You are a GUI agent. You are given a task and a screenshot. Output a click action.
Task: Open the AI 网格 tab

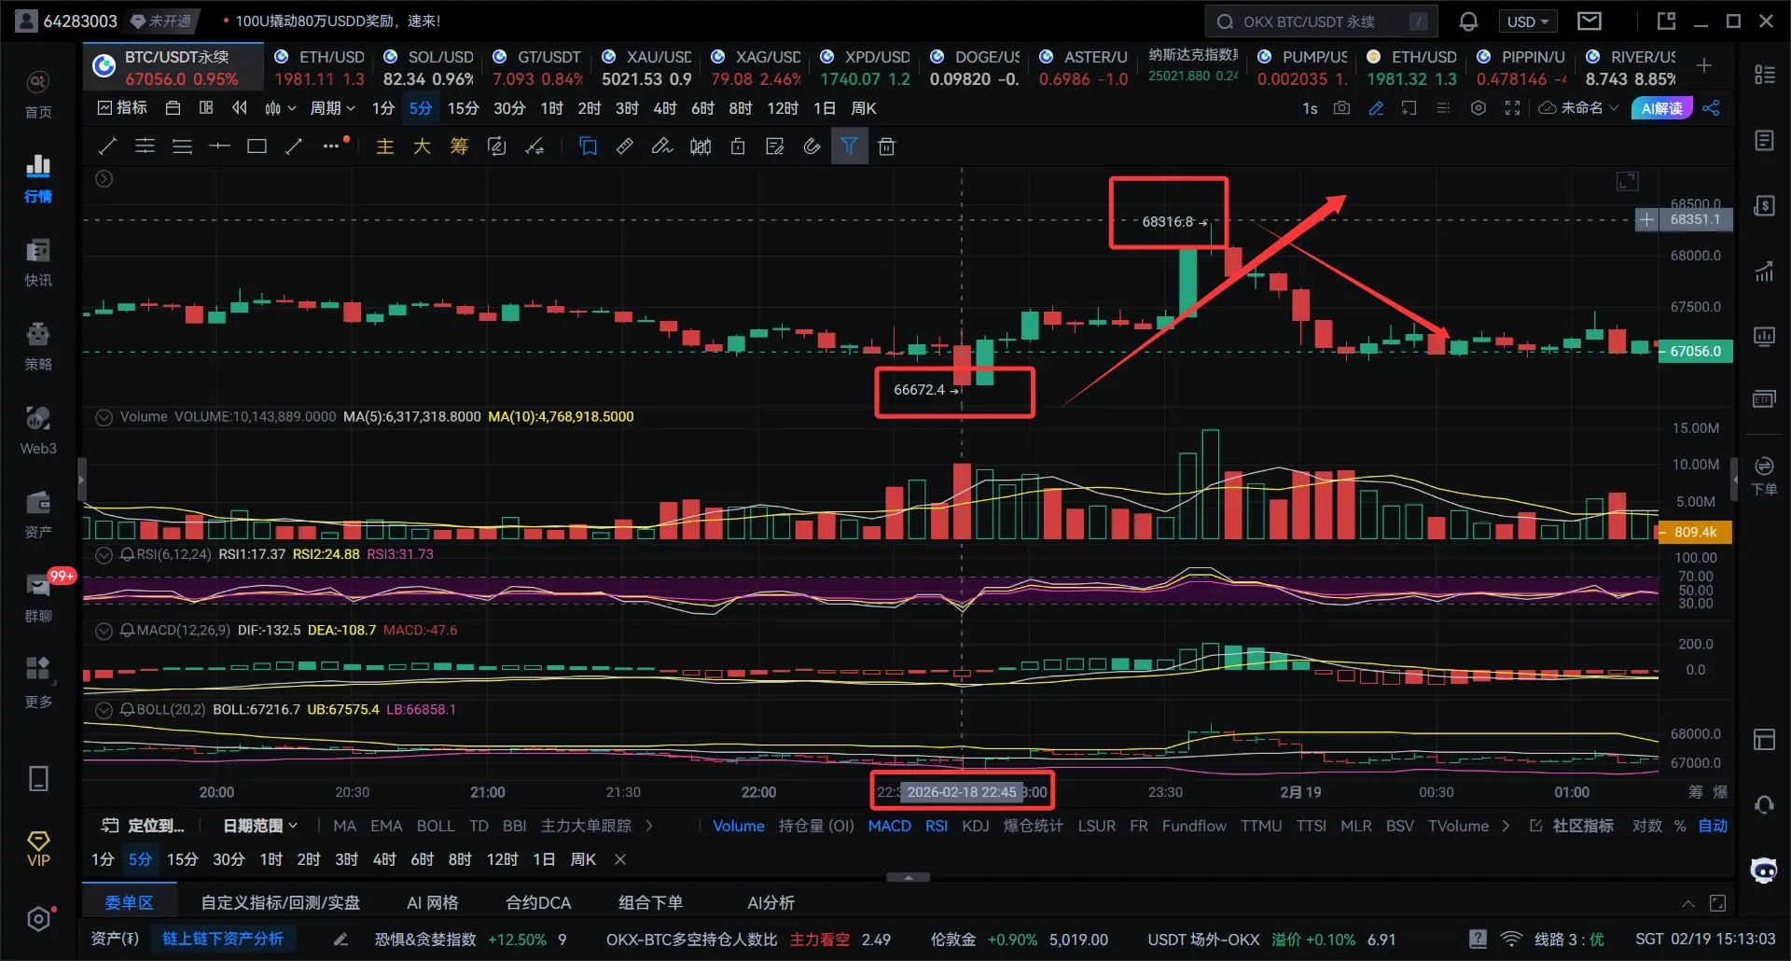point(433,902)
